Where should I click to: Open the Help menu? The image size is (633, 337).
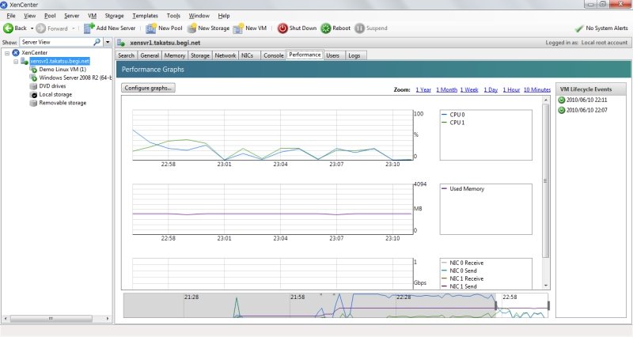click(x=224, y=16)
